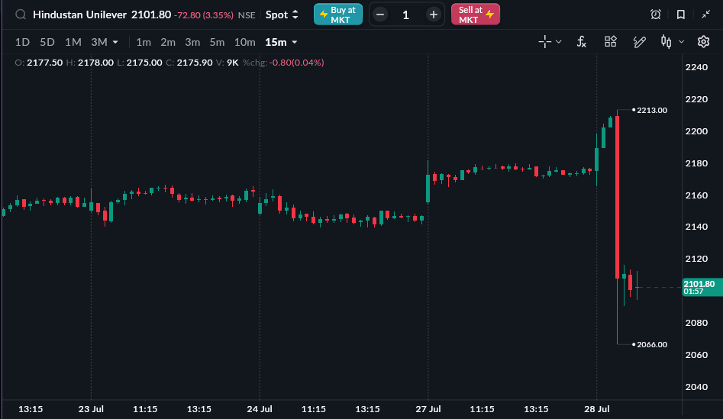Select the 1D range
The height and width of the screenshot is (419, 723).
click(22, 43)
